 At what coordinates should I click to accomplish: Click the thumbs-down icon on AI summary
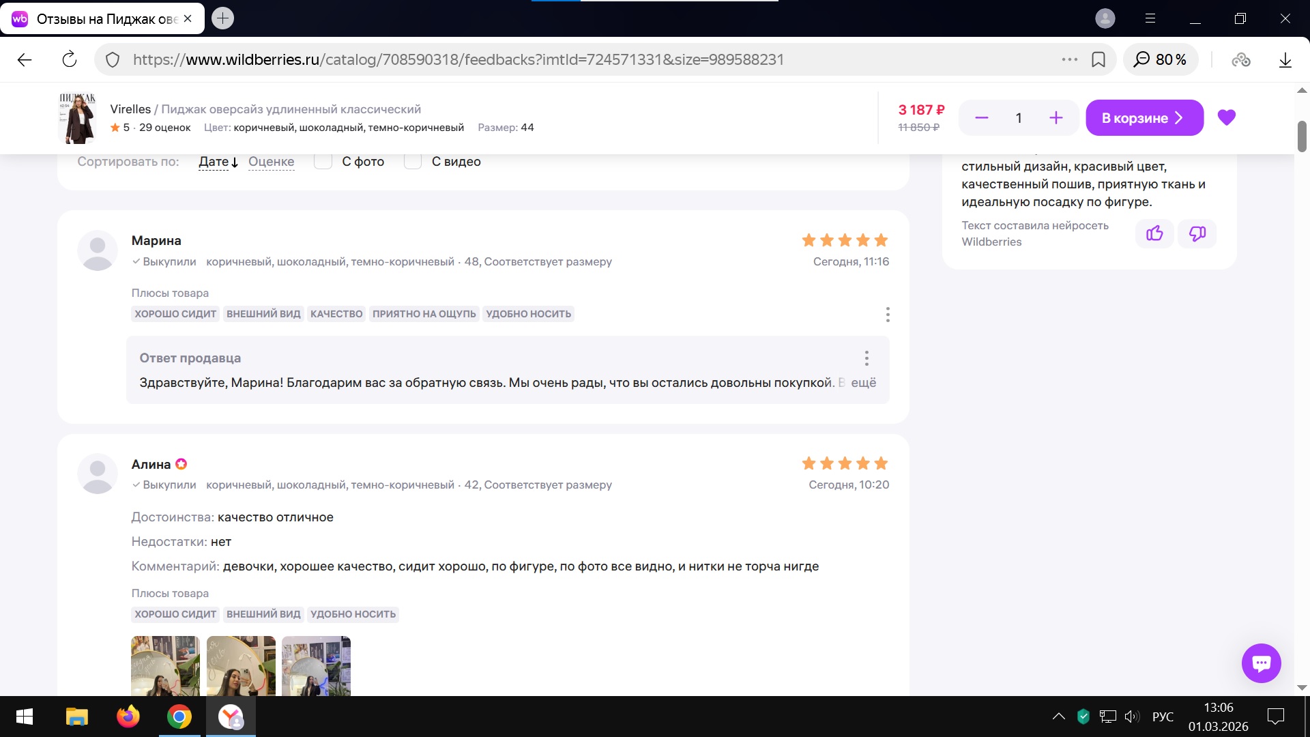pos(1197,233)
